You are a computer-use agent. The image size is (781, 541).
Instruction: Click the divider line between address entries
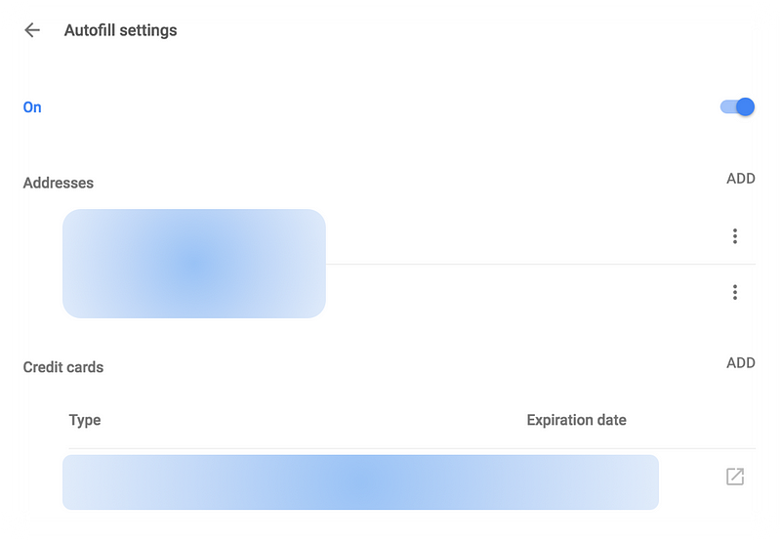(541, 264)
